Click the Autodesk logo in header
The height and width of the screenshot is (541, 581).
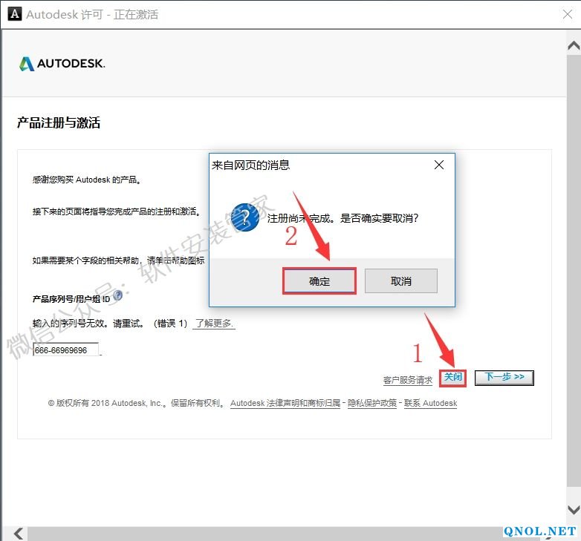(x=62, y=64)
